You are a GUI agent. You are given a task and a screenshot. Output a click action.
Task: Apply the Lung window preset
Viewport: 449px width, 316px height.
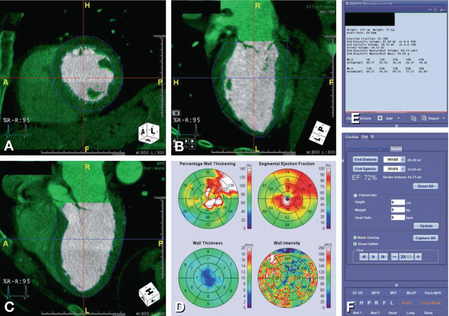[410, 312]
